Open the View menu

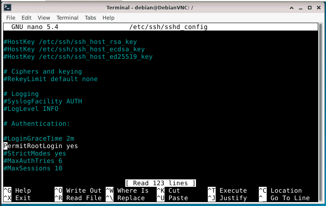pos(44,18)
